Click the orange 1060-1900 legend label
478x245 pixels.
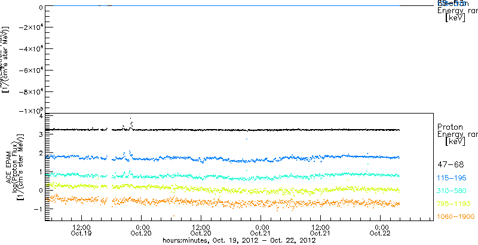pos(456,217)
